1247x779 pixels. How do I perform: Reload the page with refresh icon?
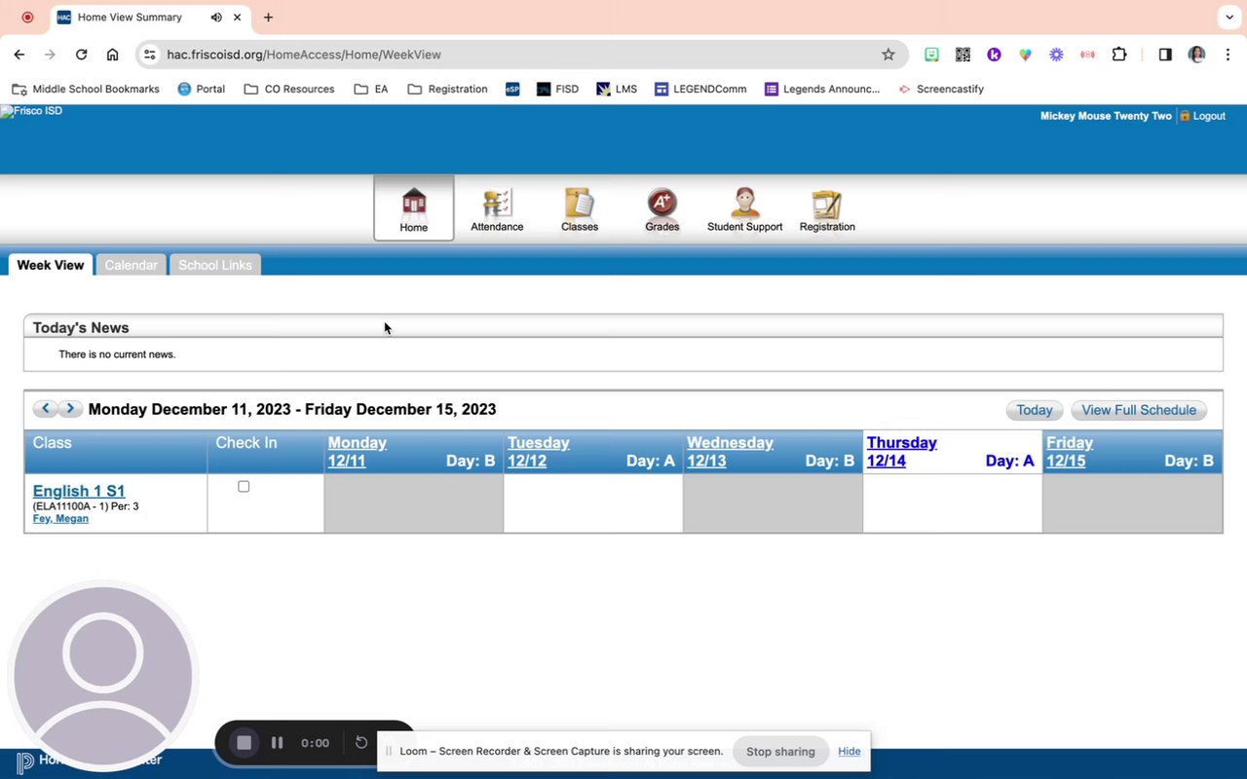pos(82,55)
